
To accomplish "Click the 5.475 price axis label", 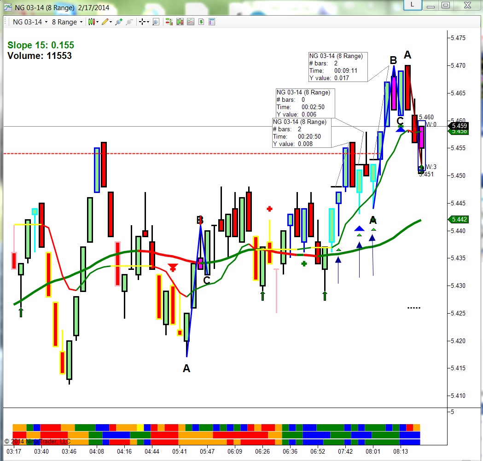I will pos(458,38).
